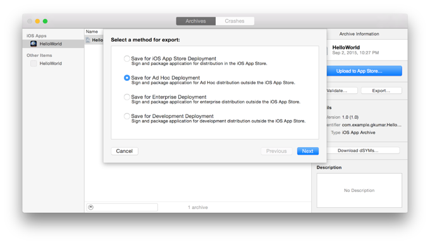The width and height of the screenshot is (430, 245).
Task: Click the Cancel button
Action: pyautogui.click(x=125, y=151)
